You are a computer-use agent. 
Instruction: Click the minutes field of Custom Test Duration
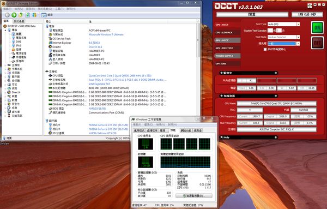pyautogui.click(x=279, y=31)
